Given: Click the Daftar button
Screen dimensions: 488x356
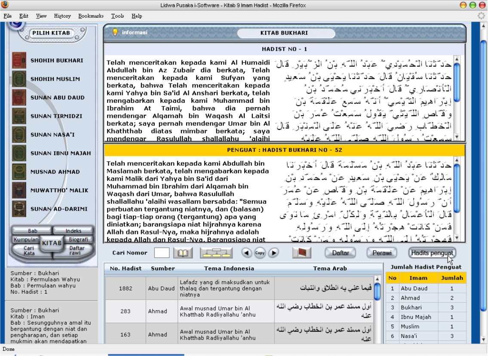Looking at the screenshot, I should point(341,253).
